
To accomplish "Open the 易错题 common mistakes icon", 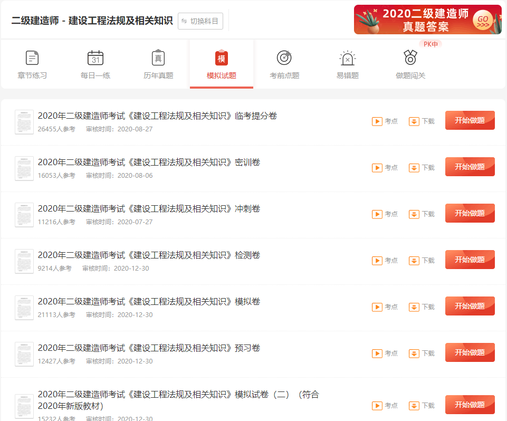I will click(348, 58).
